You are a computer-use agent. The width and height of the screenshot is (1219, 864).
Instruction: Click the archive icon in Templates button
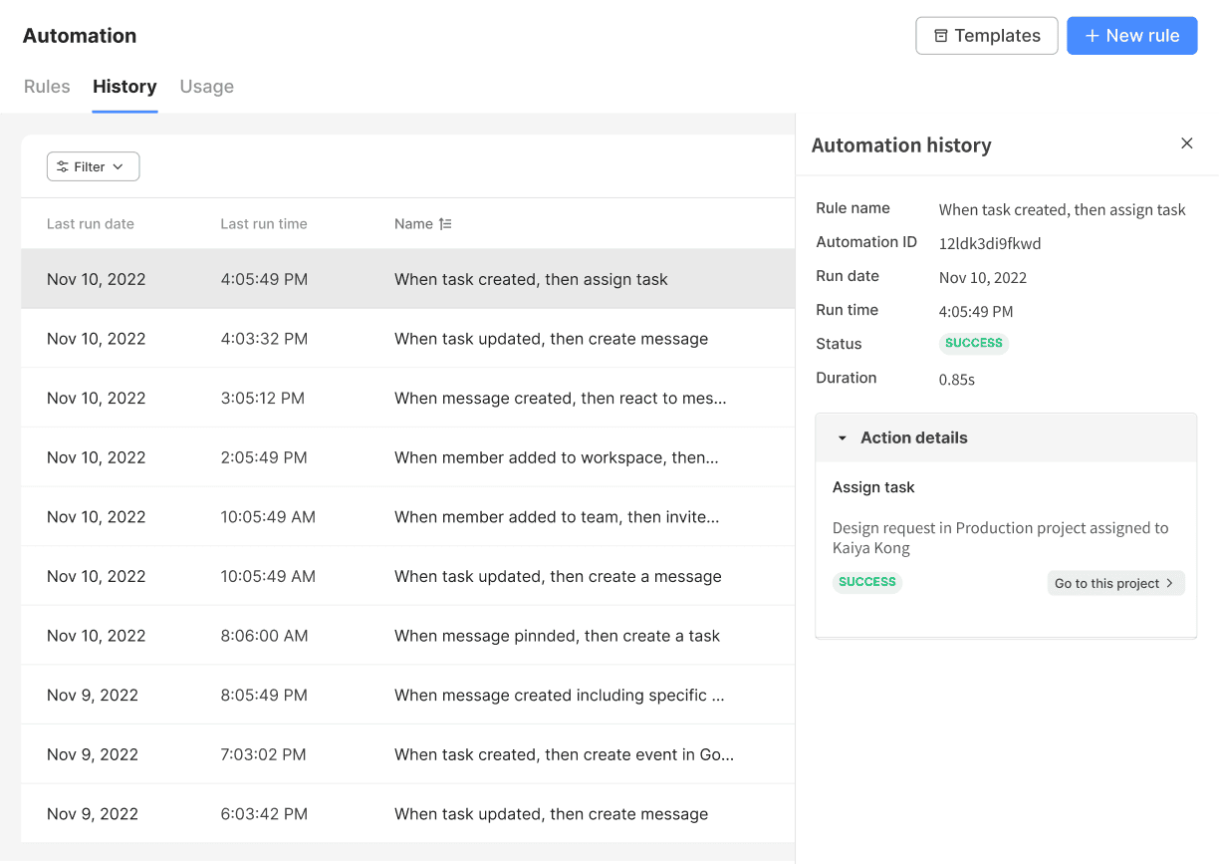(x=940, y=36)
